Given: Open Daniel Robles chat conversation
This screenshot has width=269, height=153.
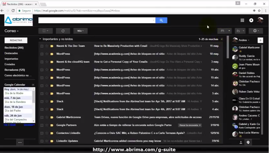Looking at the screenshot, I should click(246, 74).
